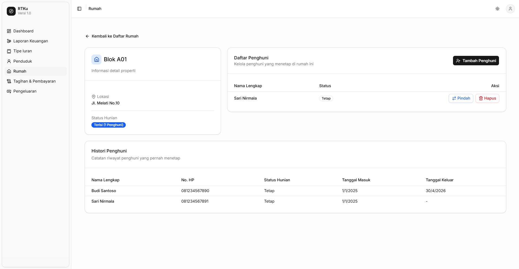
Task: Click the Tagihan & Pembayaran icon
Action: click(9, 81)
